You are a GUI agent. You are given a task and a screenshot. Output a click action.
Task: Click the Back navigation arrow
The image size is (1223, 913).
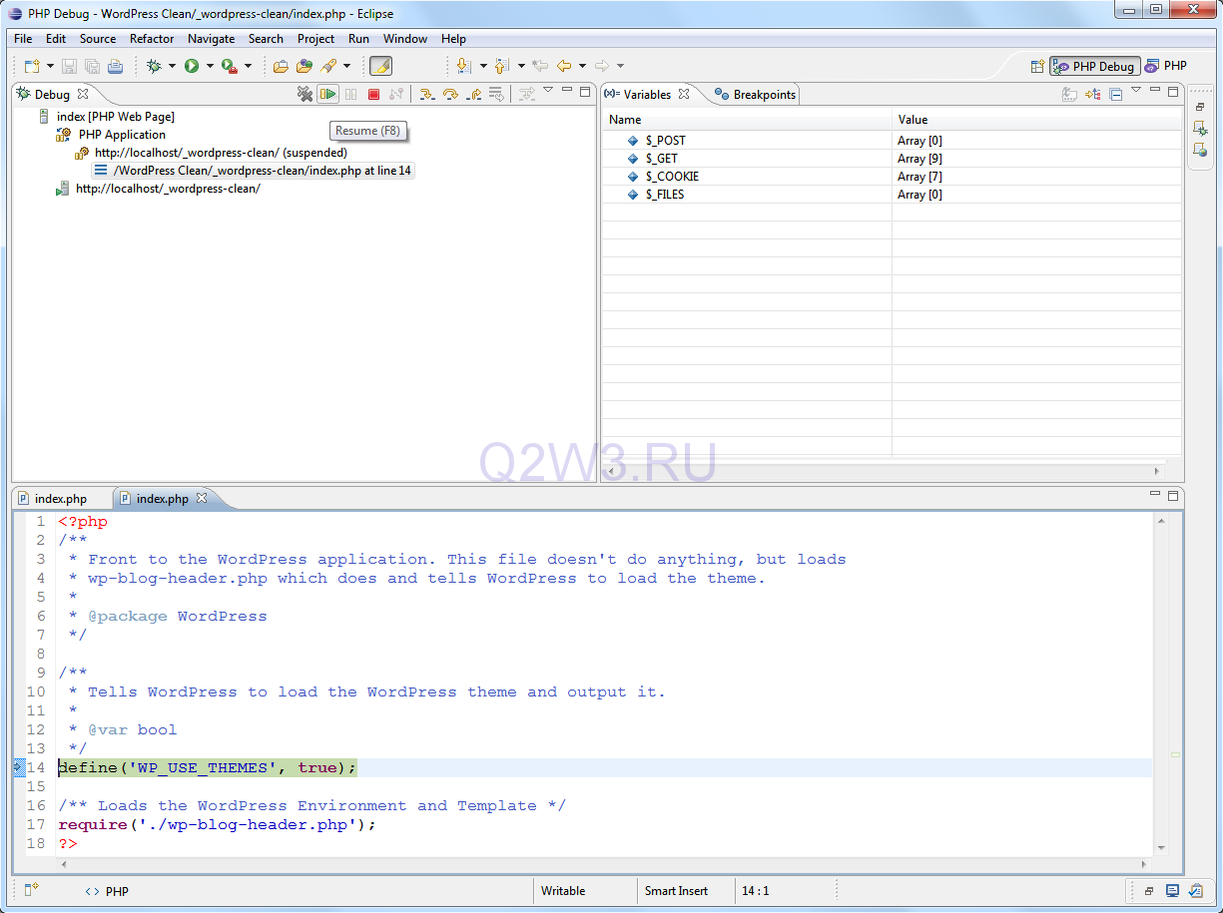click(x=564, y=66)
